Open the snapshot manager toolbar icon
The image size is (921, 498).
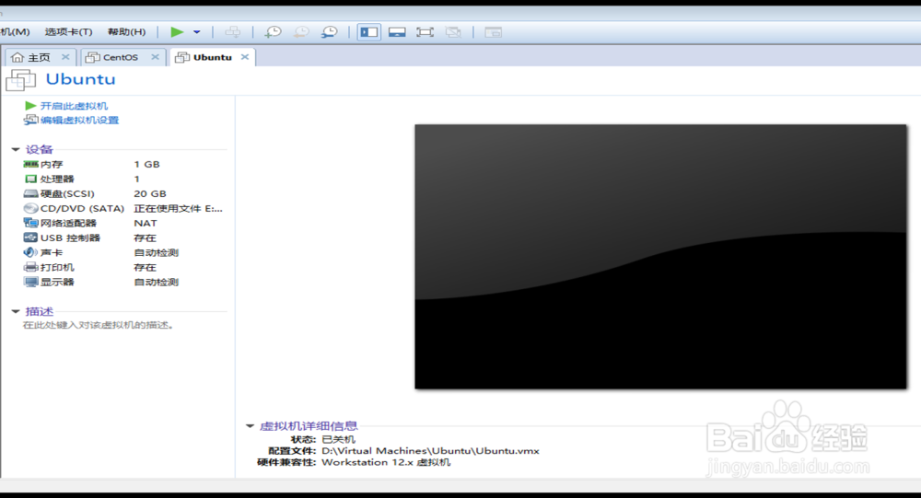pyautogui.click(x=330, y=32)
